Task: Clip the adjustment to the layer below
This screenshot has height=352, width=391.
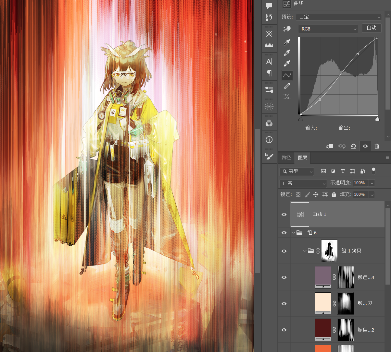Action: coord(330,146)
